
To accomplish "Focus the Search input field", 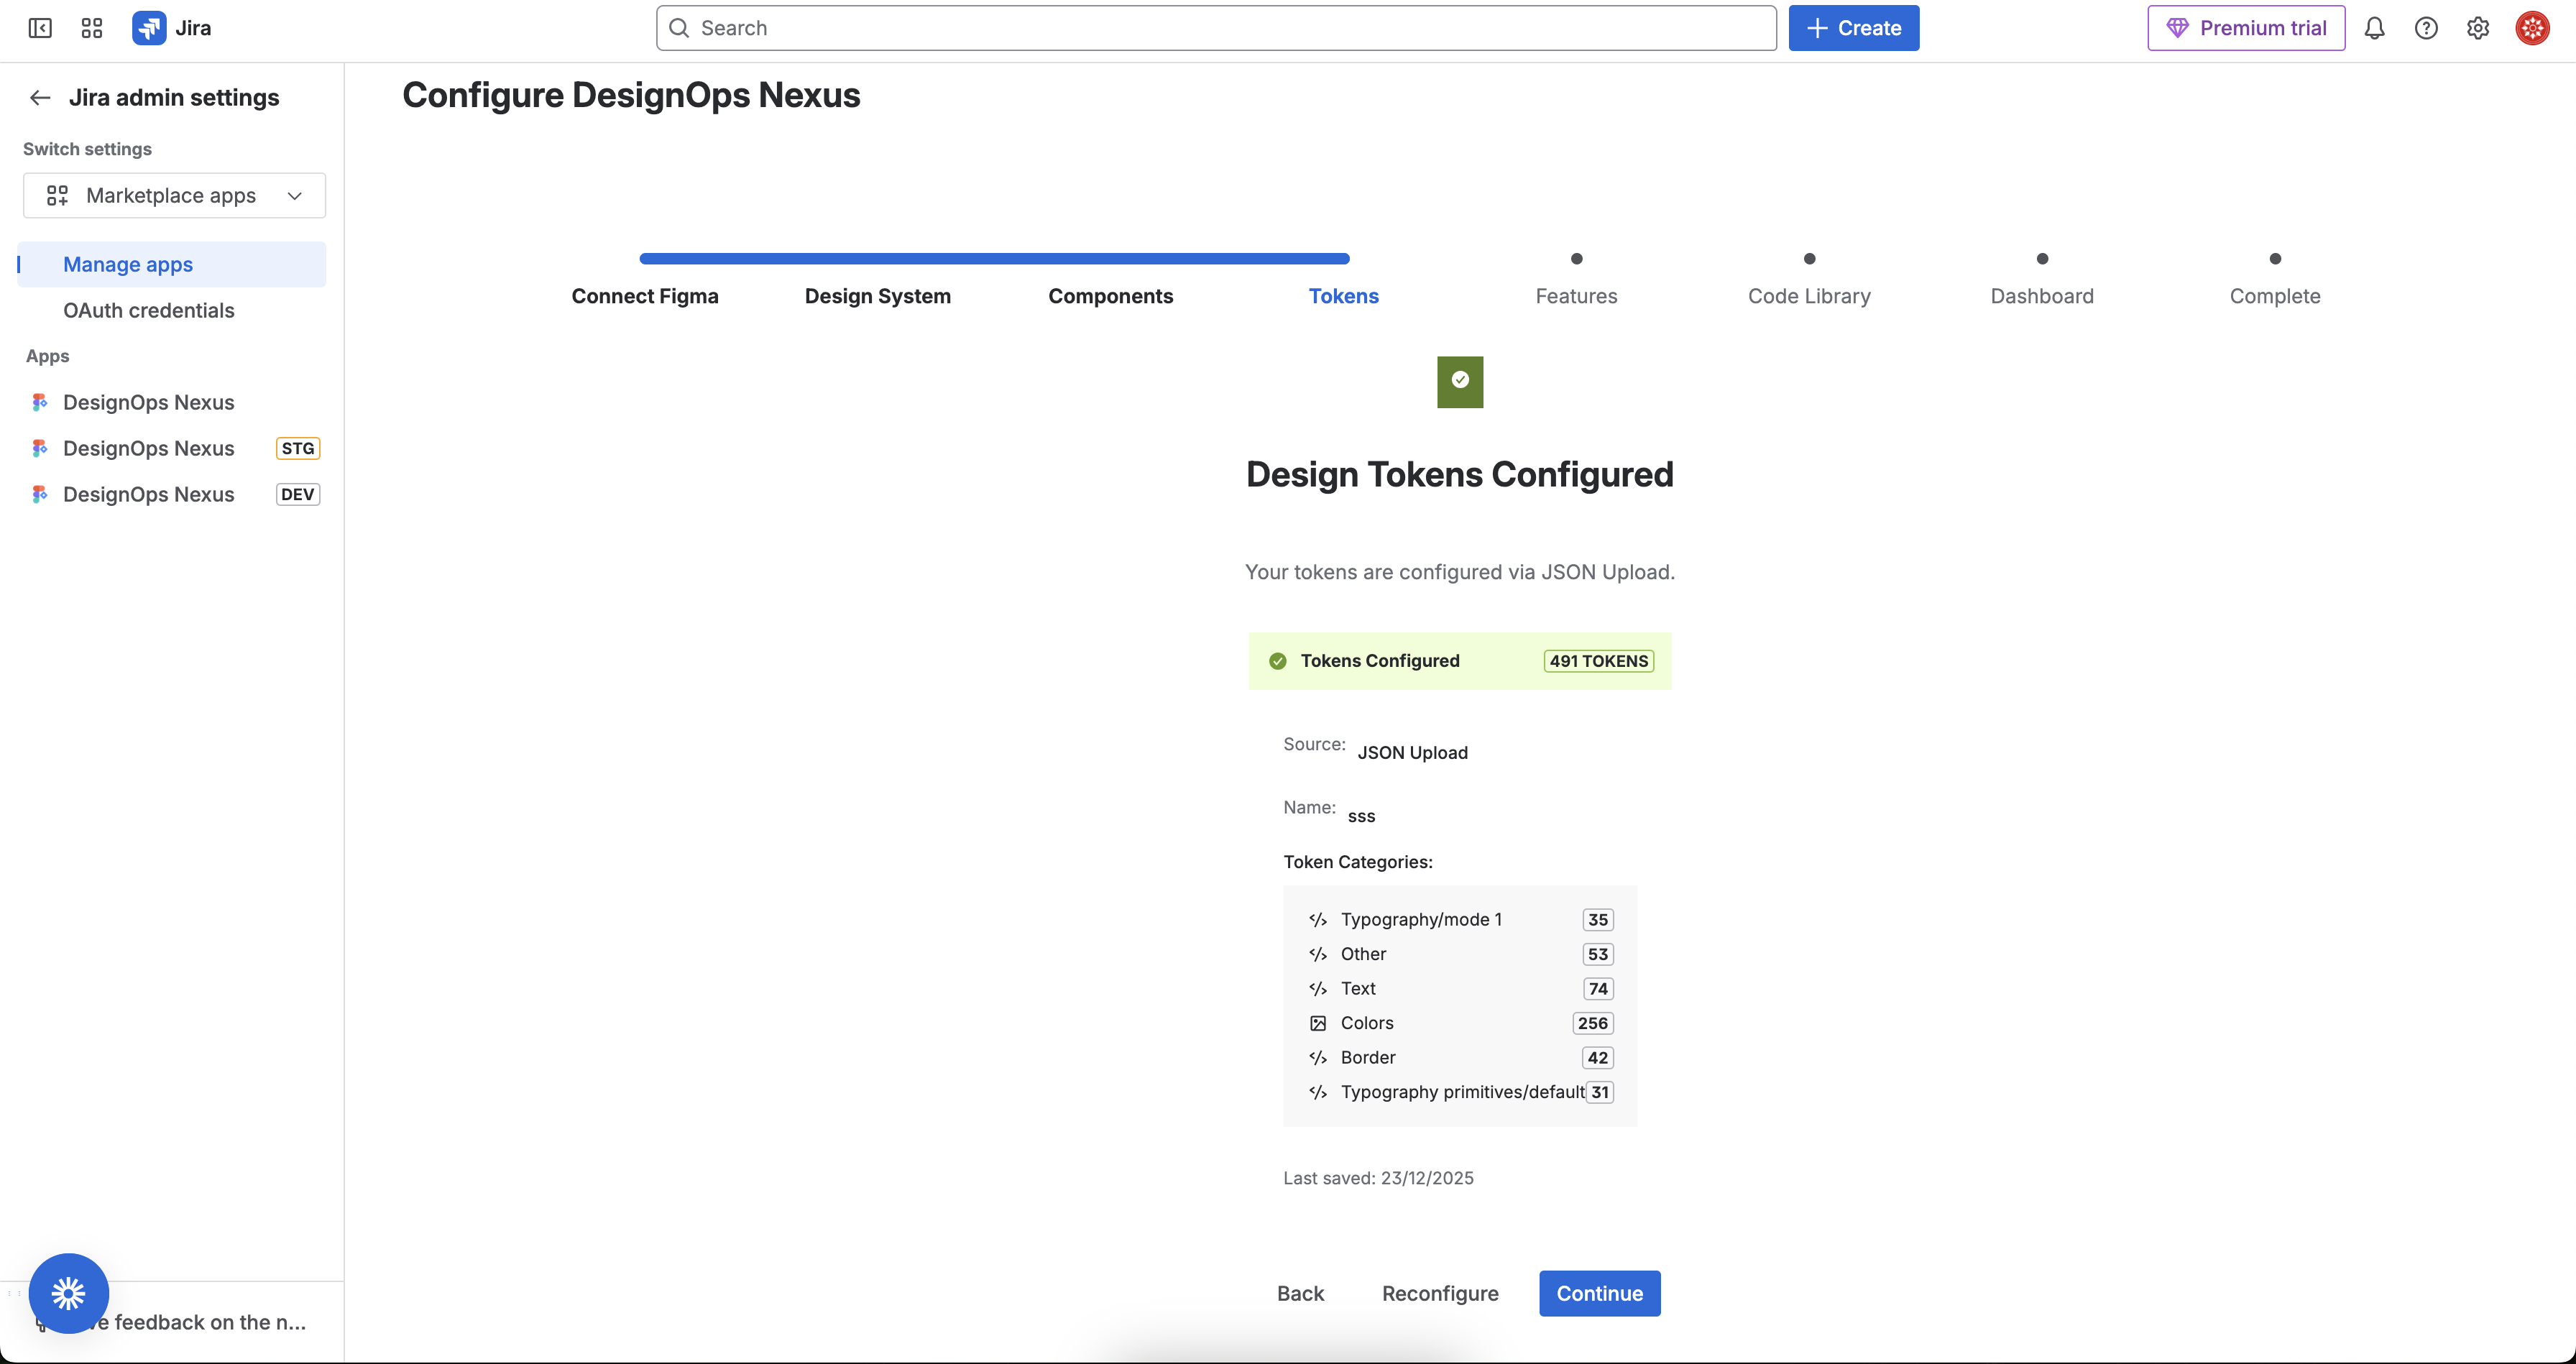I will 1216,28.
